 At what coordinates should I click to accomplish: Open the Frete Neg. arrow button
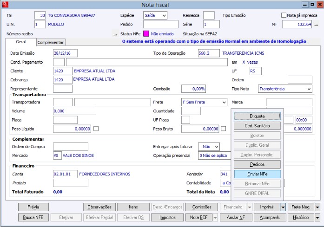click(x=317, y=207)
